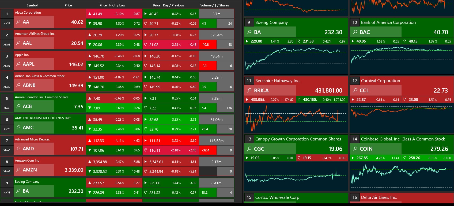The height and width of the screenshot is (206, 454).
Task: Click the high-price up arrow for AMD
Action: pos(90,141)
